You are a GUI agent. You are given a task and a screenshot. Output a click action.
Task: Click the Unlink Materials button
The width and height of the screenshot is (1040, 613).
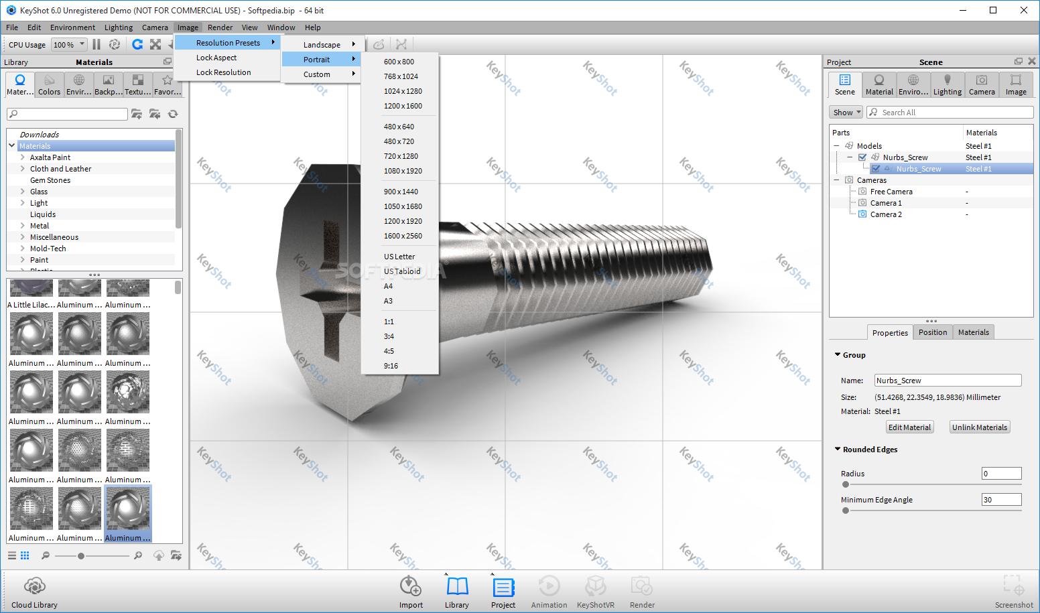(980, 427)
